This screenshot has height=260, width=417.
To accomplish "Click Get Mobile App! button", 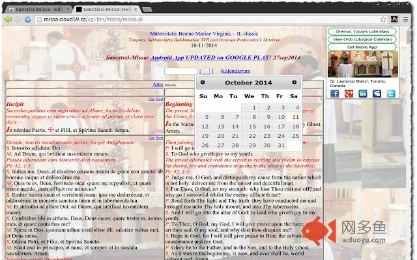I will [362, 47].
